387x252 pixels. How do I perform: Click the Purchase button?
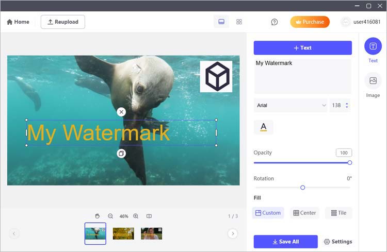tap(310, 22)
